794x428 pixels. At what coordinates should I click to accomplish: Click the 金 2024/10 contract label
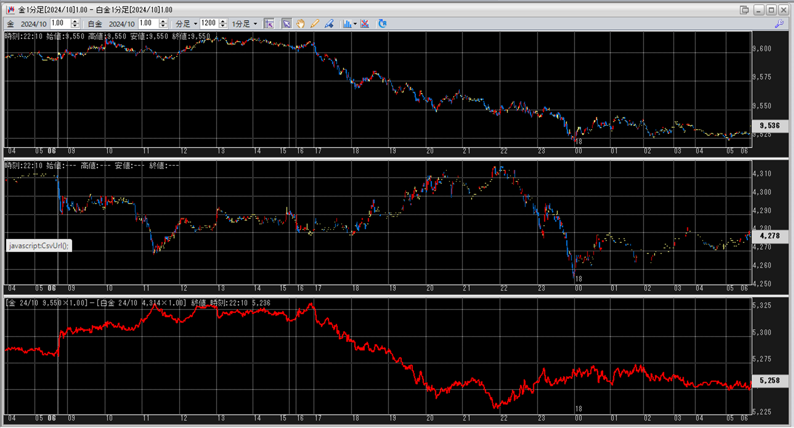click(x=27, y=24)
